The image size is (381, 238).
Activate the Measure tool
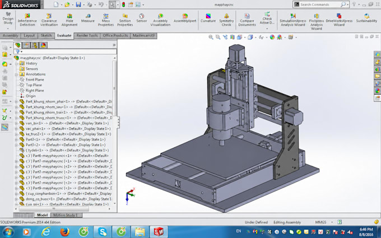[88, 18]
